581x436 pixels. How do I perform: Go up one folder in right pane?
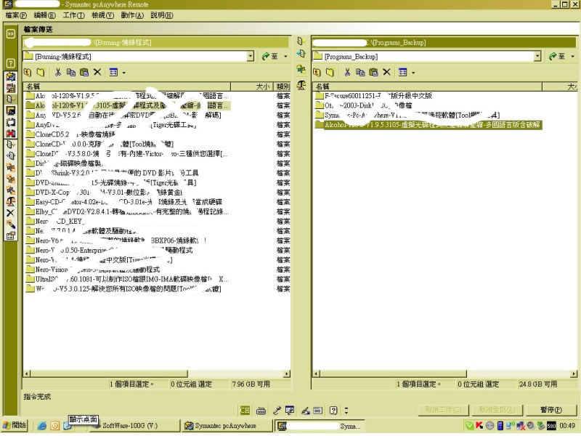coord(317,72)
